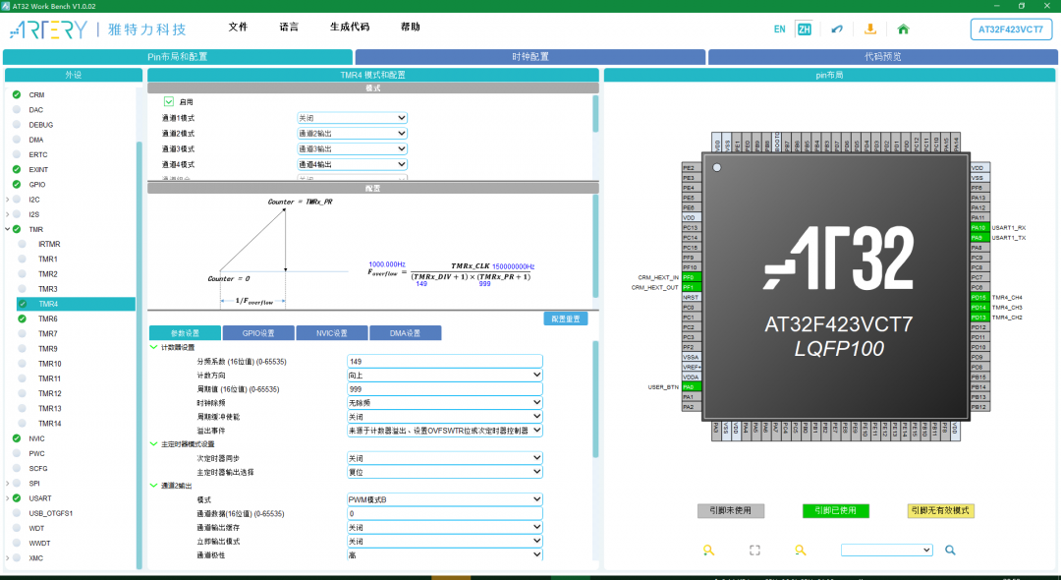Collapse the 计数器设置 section

153,347
